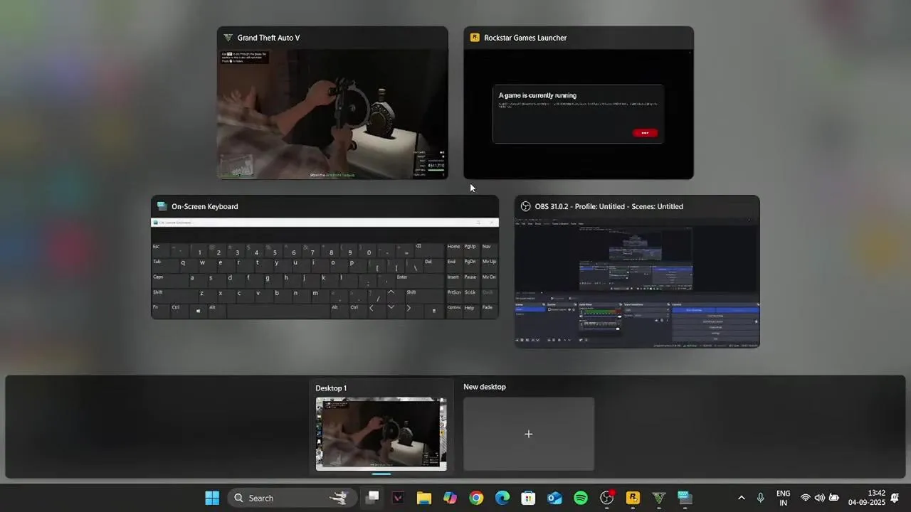Open File Explorer from the taskbar
Image resolution: width=911 pixels, height=512 pixels.
click(424, 498)
